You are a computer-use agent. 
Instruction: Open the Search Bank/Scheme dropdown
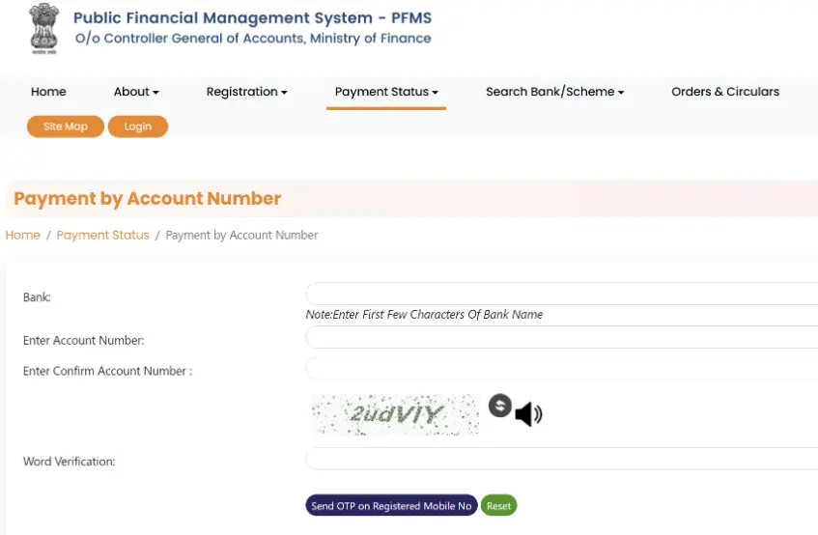click(555, 92)
